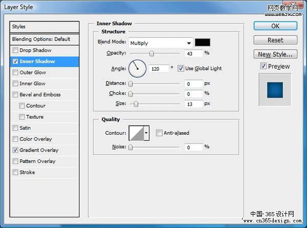Click the Noise slider handle
Image resolution: width=307 pixels, height=228 pixels.
(x=130, y=147)
